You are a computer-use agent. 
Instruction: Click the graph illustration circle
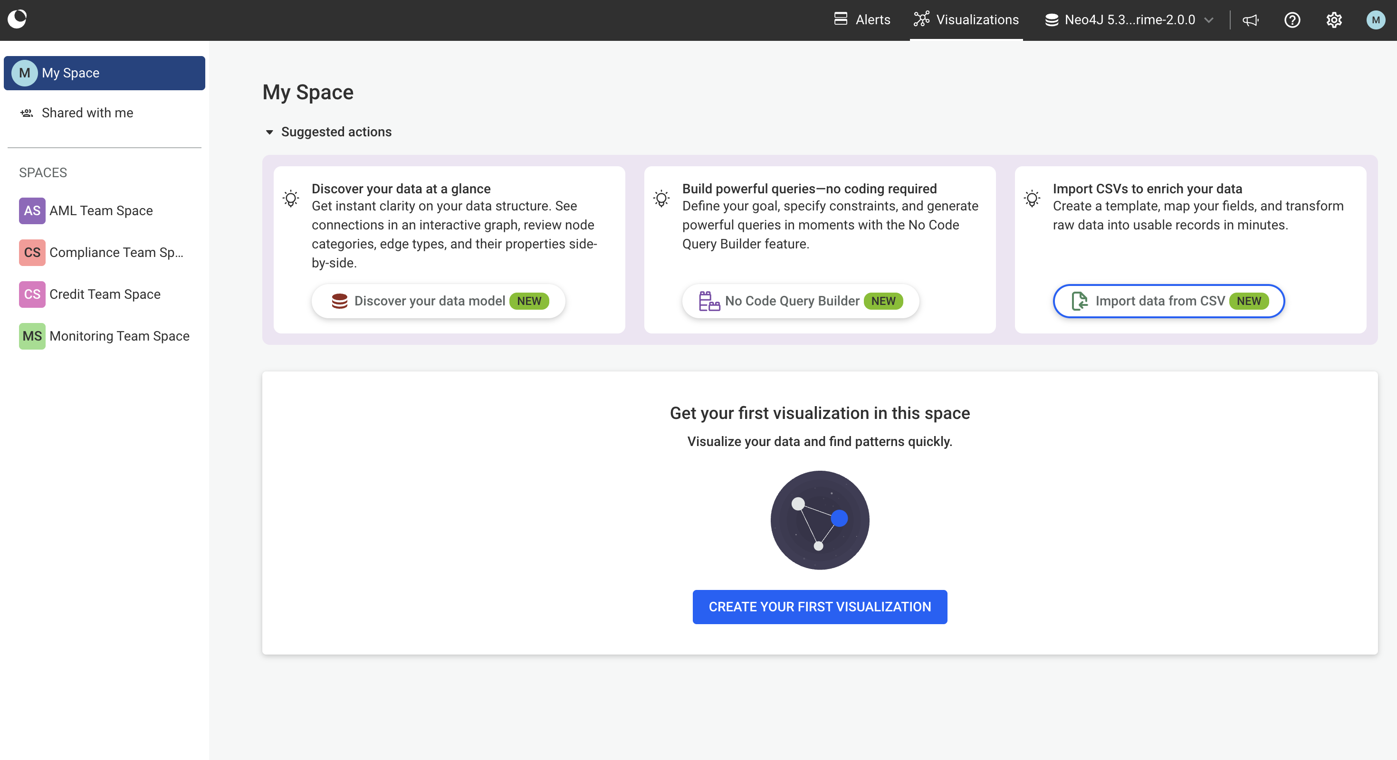coord(820,520)
